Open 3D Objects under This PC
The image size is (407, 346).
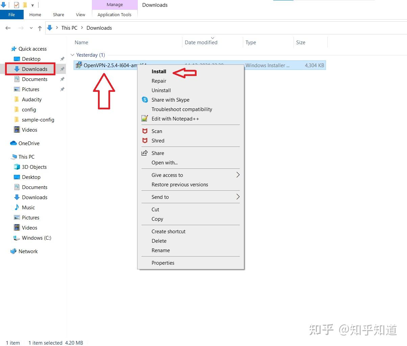pyautogui.click(x=34, y=167)
